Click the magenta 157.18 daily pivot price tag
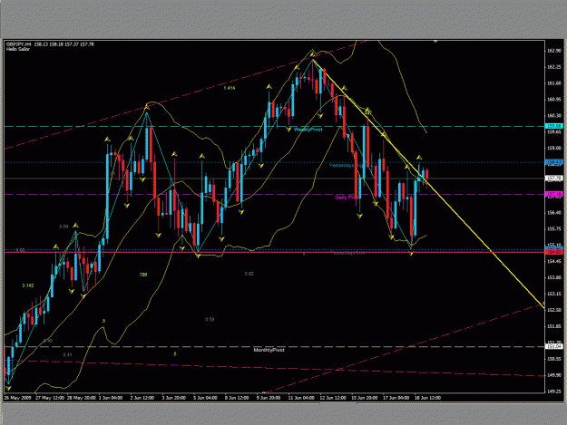 (x=554, y=194)
